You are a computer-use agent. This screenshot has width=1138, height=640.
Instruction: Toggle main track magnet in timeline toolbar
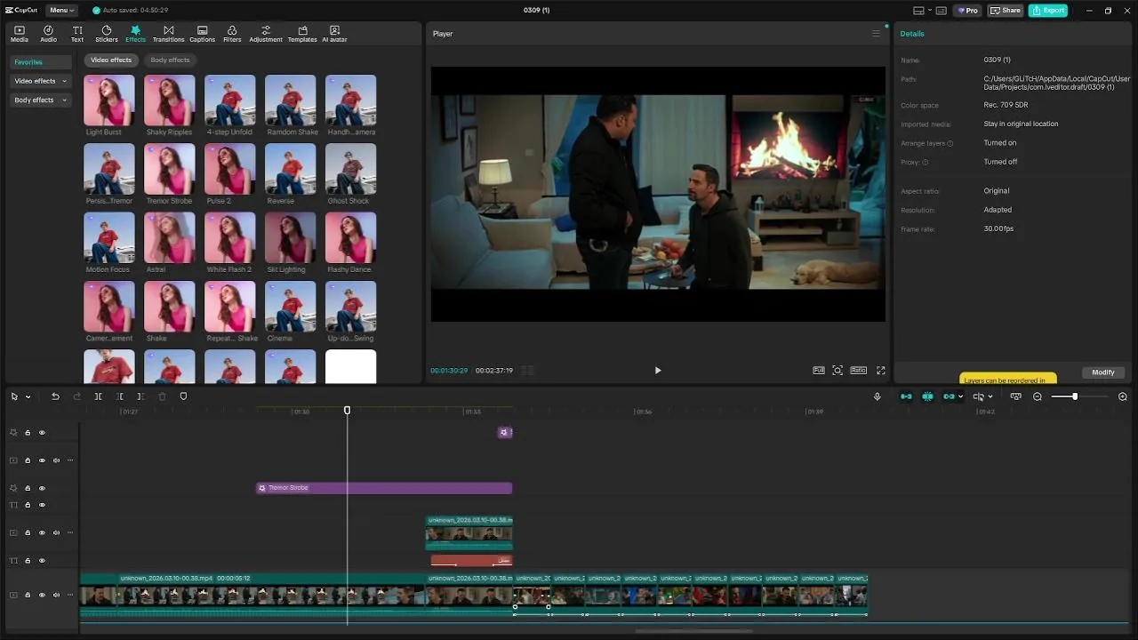tap(906, 396)
